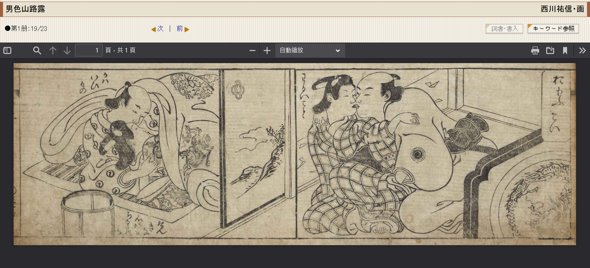Click the page number input field
Screen dimensions: 590x268
[89, 50]
